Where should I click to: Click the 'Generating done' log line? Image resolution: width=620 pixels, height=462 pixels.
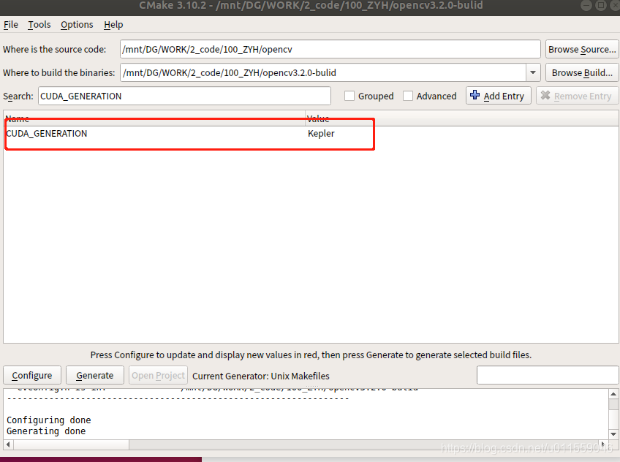pyautogui.click(x=46, y=431)
